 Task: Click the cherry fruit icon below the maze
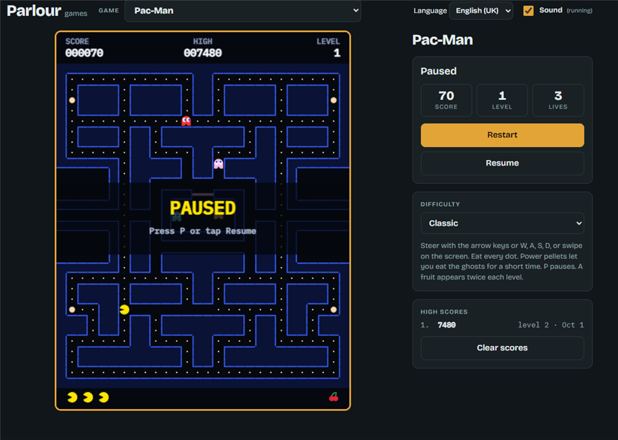coord(334,397)
